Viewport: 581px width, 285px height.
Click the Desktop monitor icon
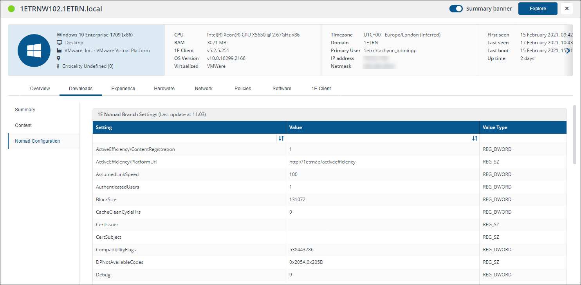60,43
